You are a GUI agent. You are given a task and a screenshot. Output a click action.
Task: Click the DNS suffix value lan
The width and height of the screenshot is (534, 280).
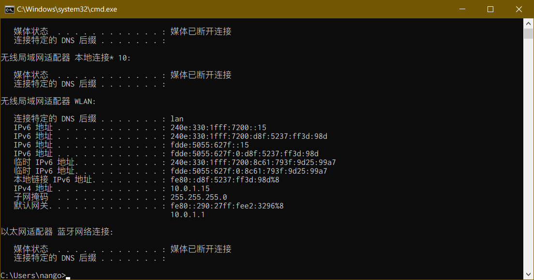click(x=177, y=119)
